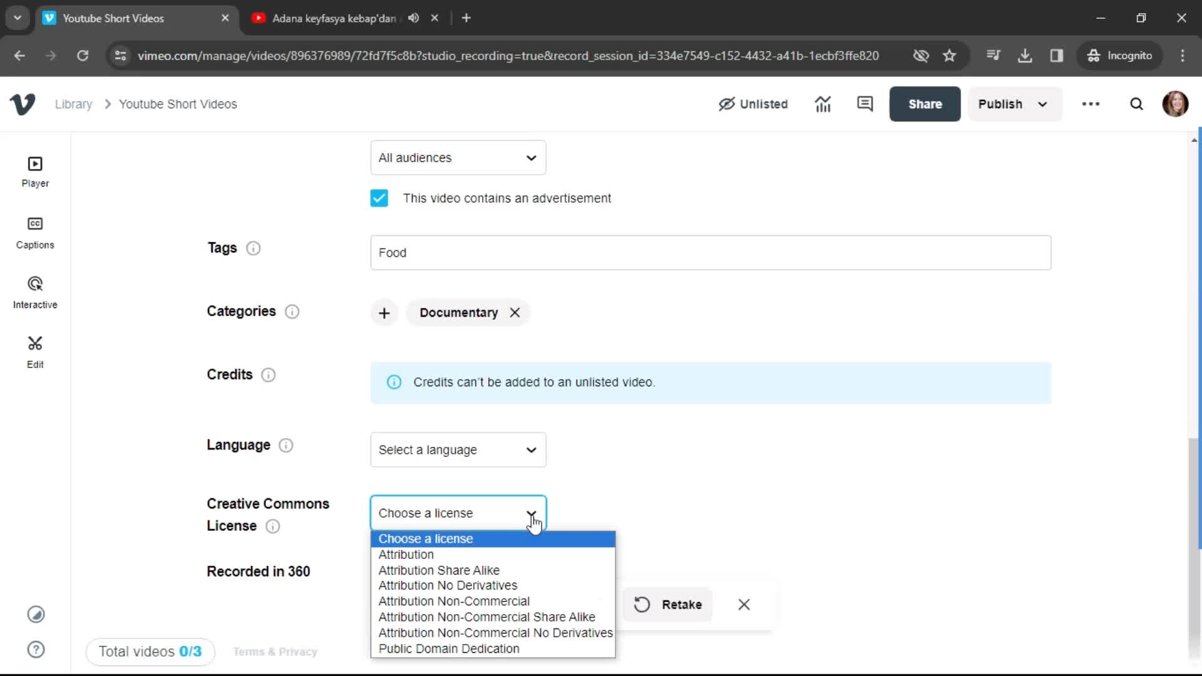Open the Player settings panel
This screenshot has height=676, width=1202.
(34, 171)
